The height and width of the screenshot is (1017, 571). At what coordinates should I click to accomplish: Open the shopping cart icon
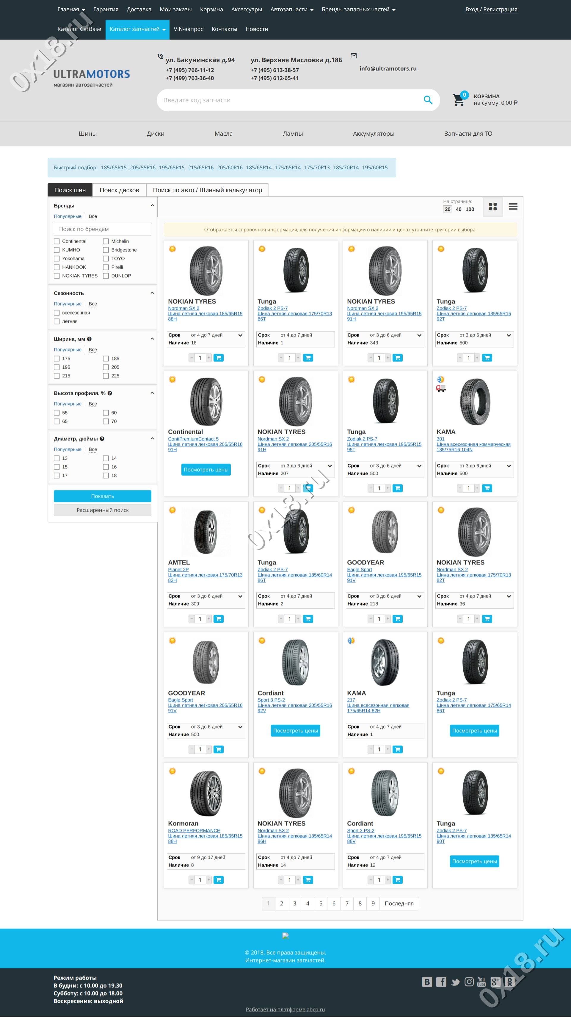coord(459,100)
